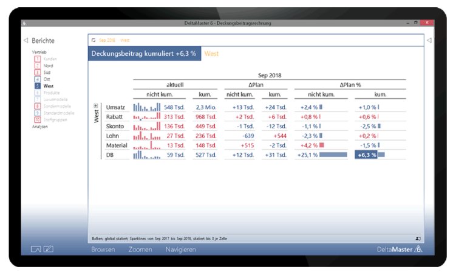Open report 10 Stoffgruppen icon
Image resolution: width=453 pixels, height=272 pixels.
[x=38, y=119]
